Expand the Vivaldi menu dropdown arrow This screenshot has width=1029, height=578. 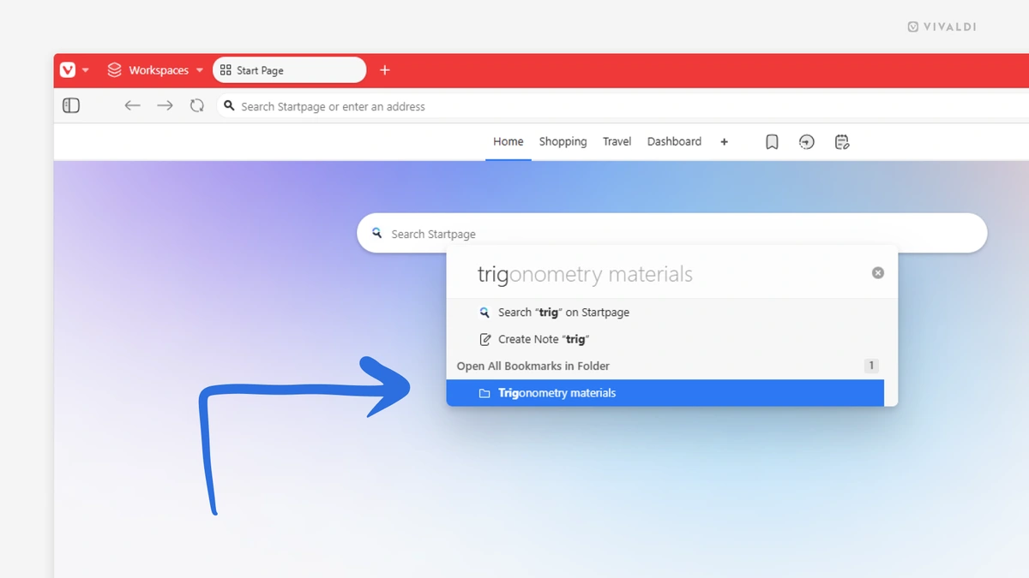[x=85, y=69]
